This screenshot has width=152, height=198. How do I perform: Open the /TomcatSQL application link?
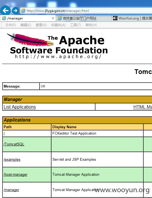point(14,144)
